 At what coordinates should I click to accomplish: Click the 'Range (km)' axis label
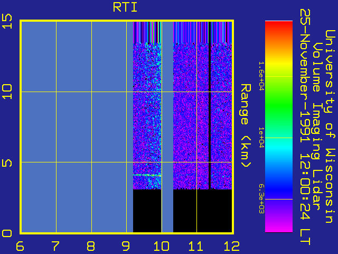tap(246, 126)
